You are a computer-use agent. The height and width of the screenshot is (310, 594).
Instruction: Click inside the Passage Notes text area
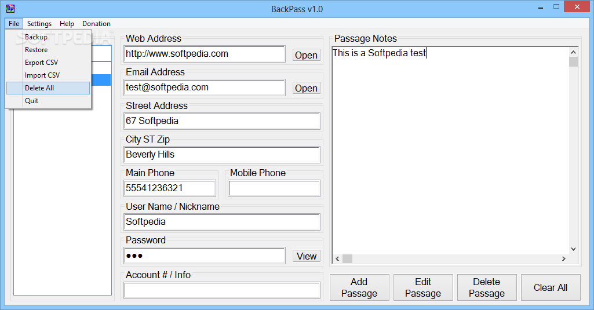(450, 152)
